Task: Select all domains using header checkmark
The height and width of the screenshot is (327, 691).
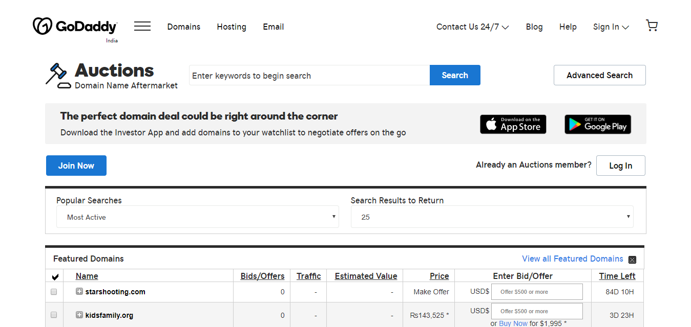Action: 55,277
